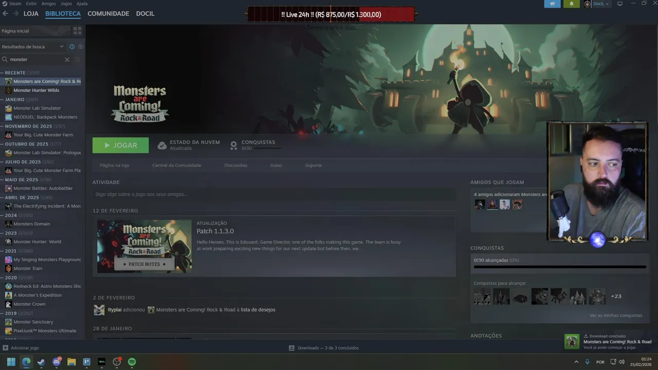Click the monster search field
The image size is (658, 370).
tap(36, 60)
